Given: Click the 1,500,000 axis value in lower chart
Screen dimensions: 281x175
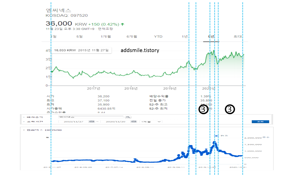Looking at the screenshot, I should point(253,145).
